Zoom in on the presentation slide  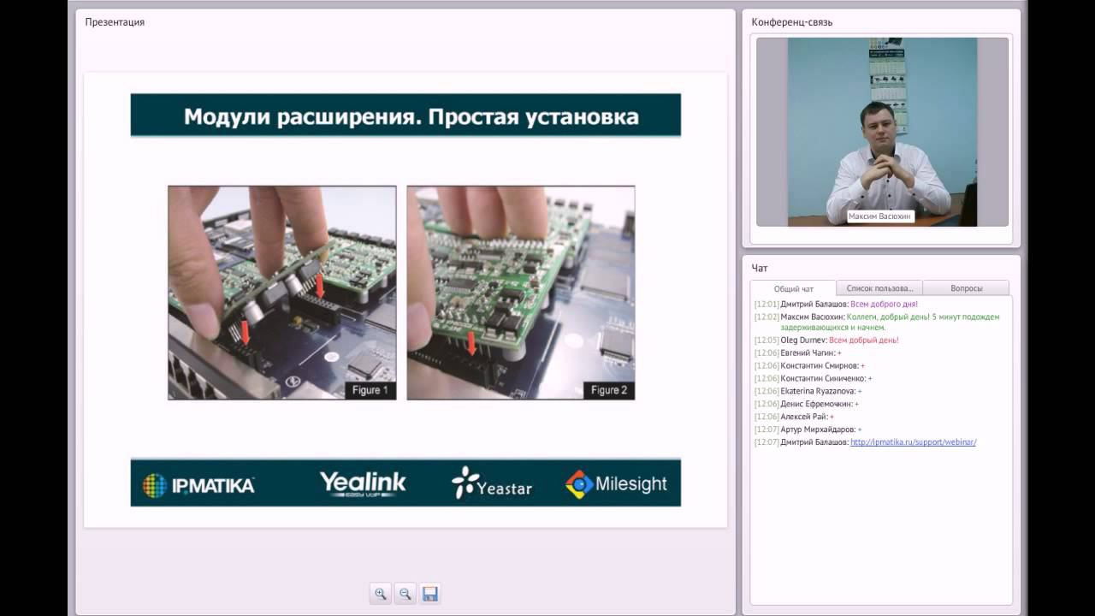pyautogui.click(x=381, y=594)
